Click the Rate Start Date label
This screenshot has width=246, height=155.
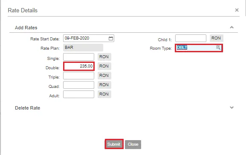45,39
